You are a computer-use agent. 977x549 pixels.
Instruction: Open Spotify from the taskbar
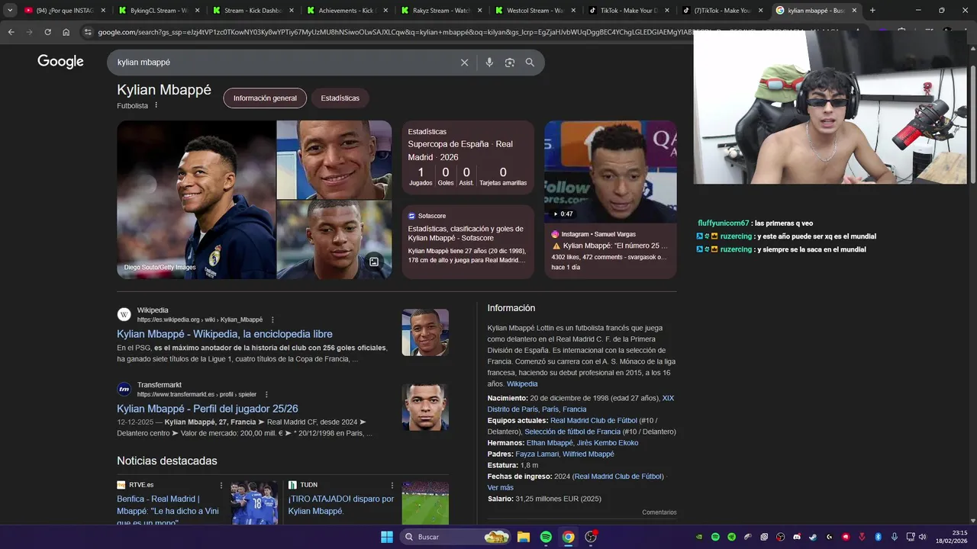pos(546,537)
